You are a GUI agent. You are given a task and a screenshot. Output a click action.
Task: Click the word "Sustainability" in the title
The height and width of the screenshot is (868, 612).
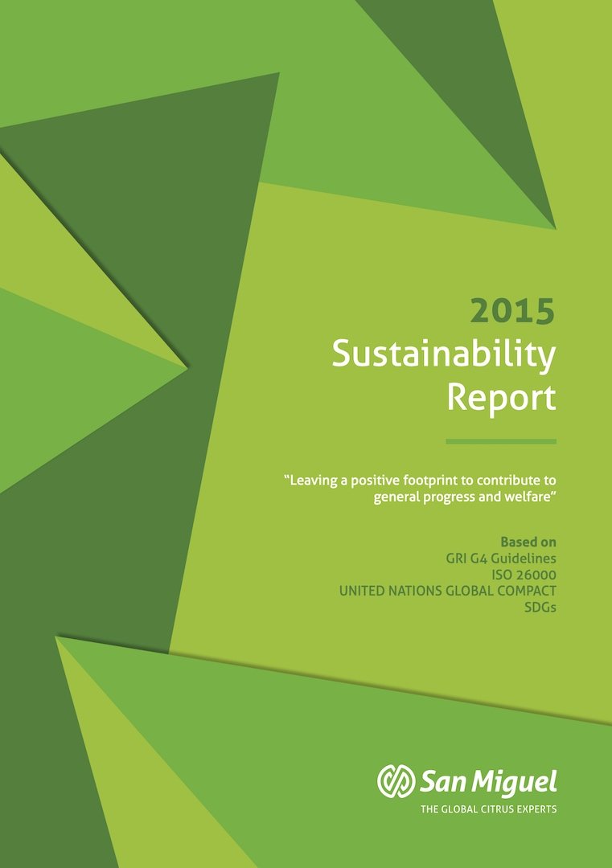tap(444, 354)
